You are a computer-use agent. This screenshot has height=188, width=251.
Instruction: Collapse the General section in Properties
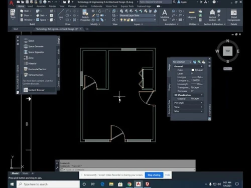click(202, 66)
